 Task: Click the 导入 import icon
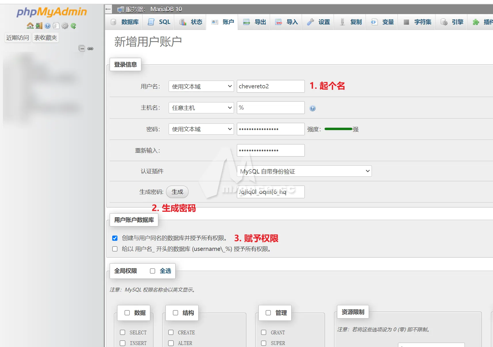pyautogui.click(x=279, y=22)
